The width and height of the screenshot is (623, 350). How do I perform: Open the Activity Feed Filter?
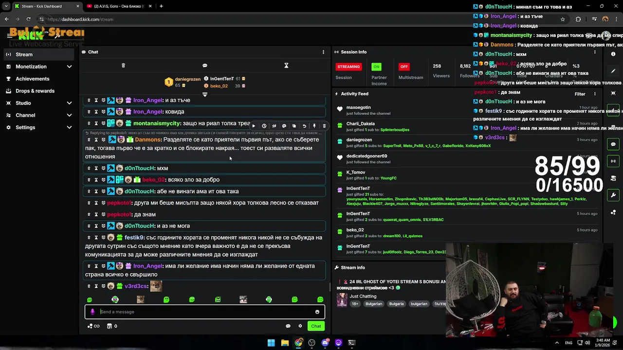click(580, 94)
